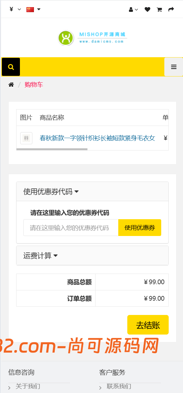The width and height of the screenshot is (183, 393).
Task: Open the wishlist via heart icon
Action: point(147,9)
